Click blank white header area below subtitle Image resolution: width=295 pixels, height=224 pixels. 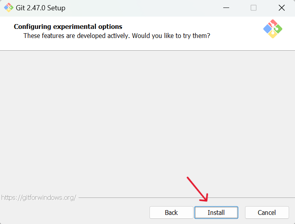point(132,45)
